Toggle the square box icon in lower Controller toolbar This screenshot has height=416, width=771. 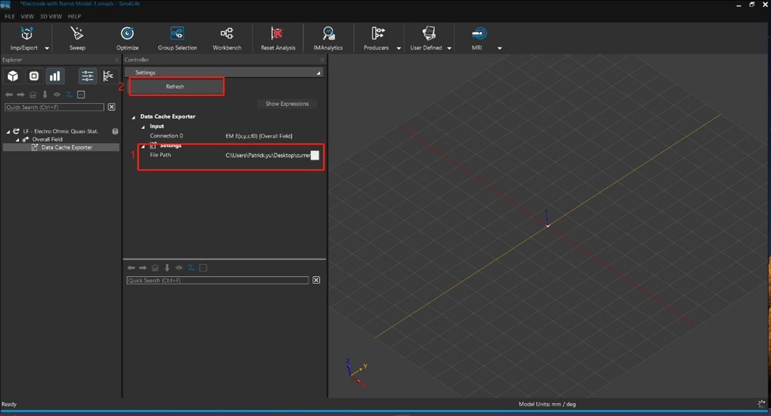pyautogui.click(x=203, y=268)
